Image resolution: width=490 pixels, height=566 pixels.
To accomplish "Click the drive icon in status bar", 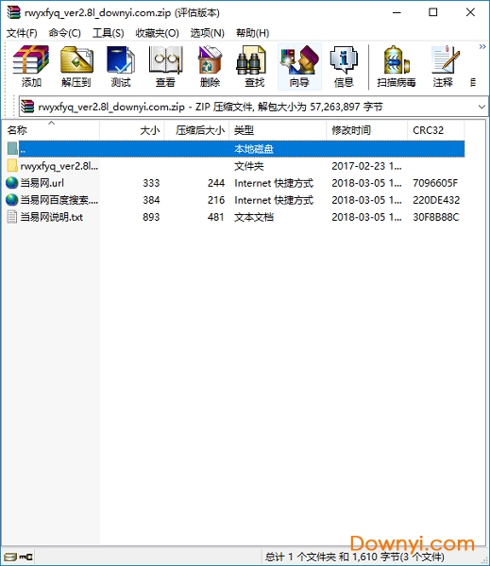I will point(10,557).
